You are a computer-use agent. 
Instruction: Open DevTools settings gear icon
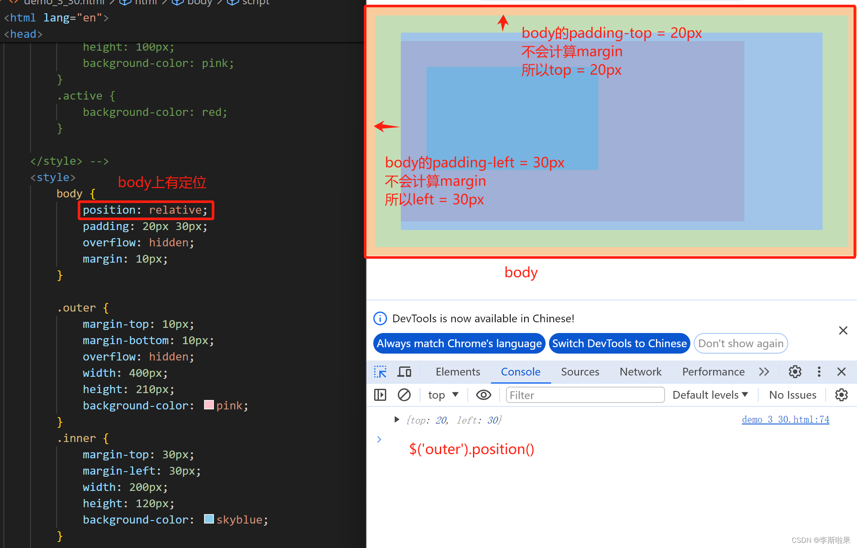tap(795, 372)
